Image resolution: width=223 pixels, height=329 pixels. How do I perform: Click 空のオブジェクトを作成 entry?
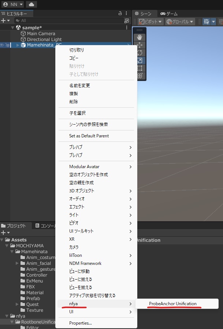(96, 174)
